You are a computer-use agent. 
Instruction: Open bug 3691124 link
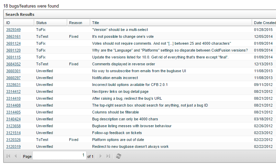coord(13,43)
